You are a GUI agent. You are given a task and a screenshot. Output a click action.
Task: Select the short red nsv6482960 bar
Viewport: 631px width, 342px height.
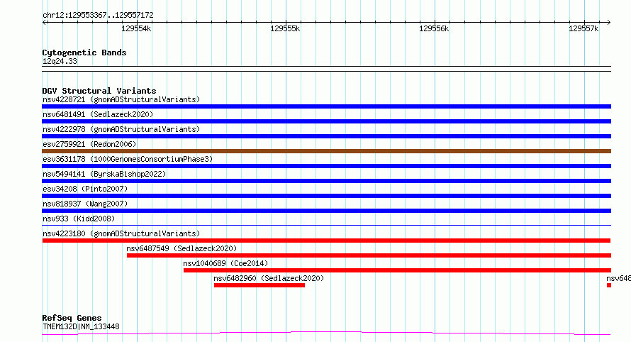tap(259, 285)
